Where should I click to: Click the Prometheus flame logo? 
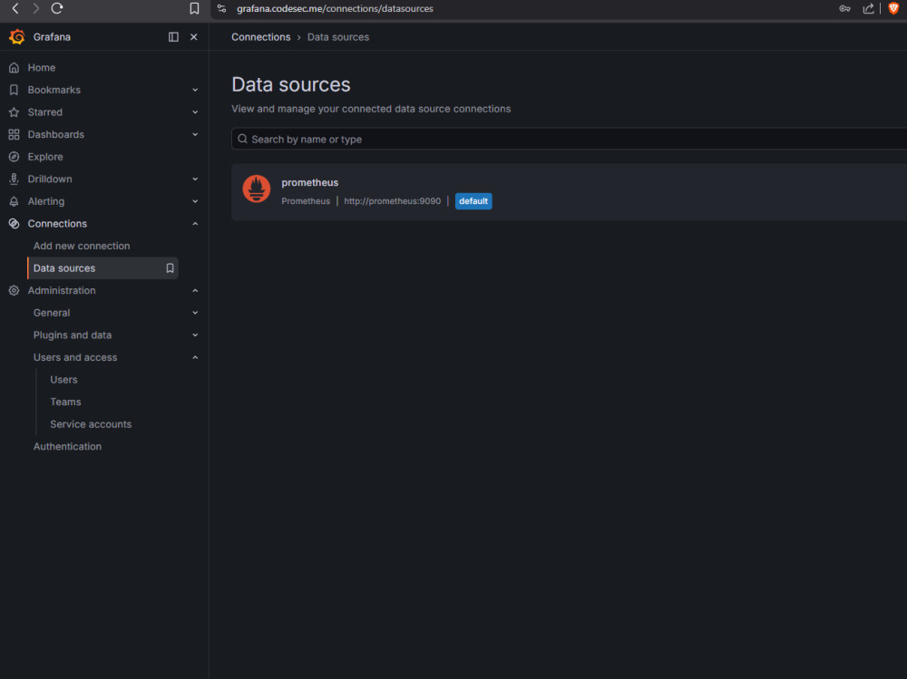coord(257,189)
